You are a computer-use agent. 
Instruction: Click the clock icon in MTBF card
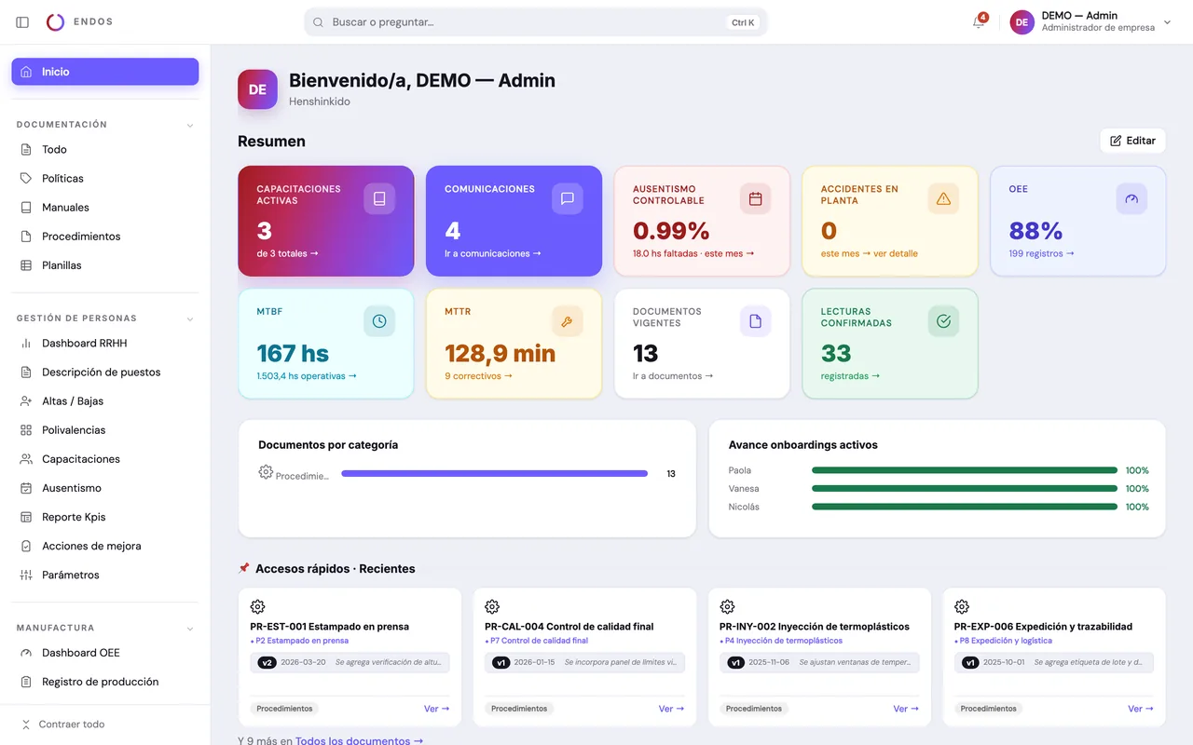click(379, 321)
